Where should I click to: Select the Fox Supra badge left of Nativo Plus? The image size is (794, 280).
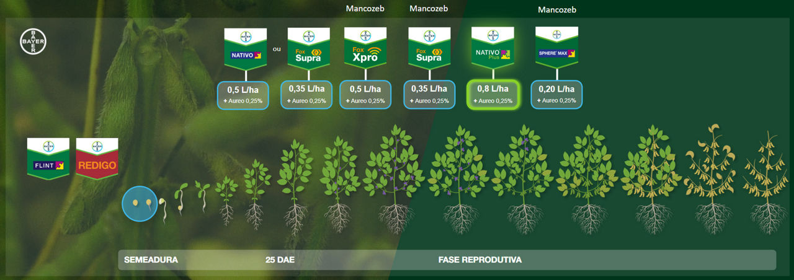coord(429,48)
